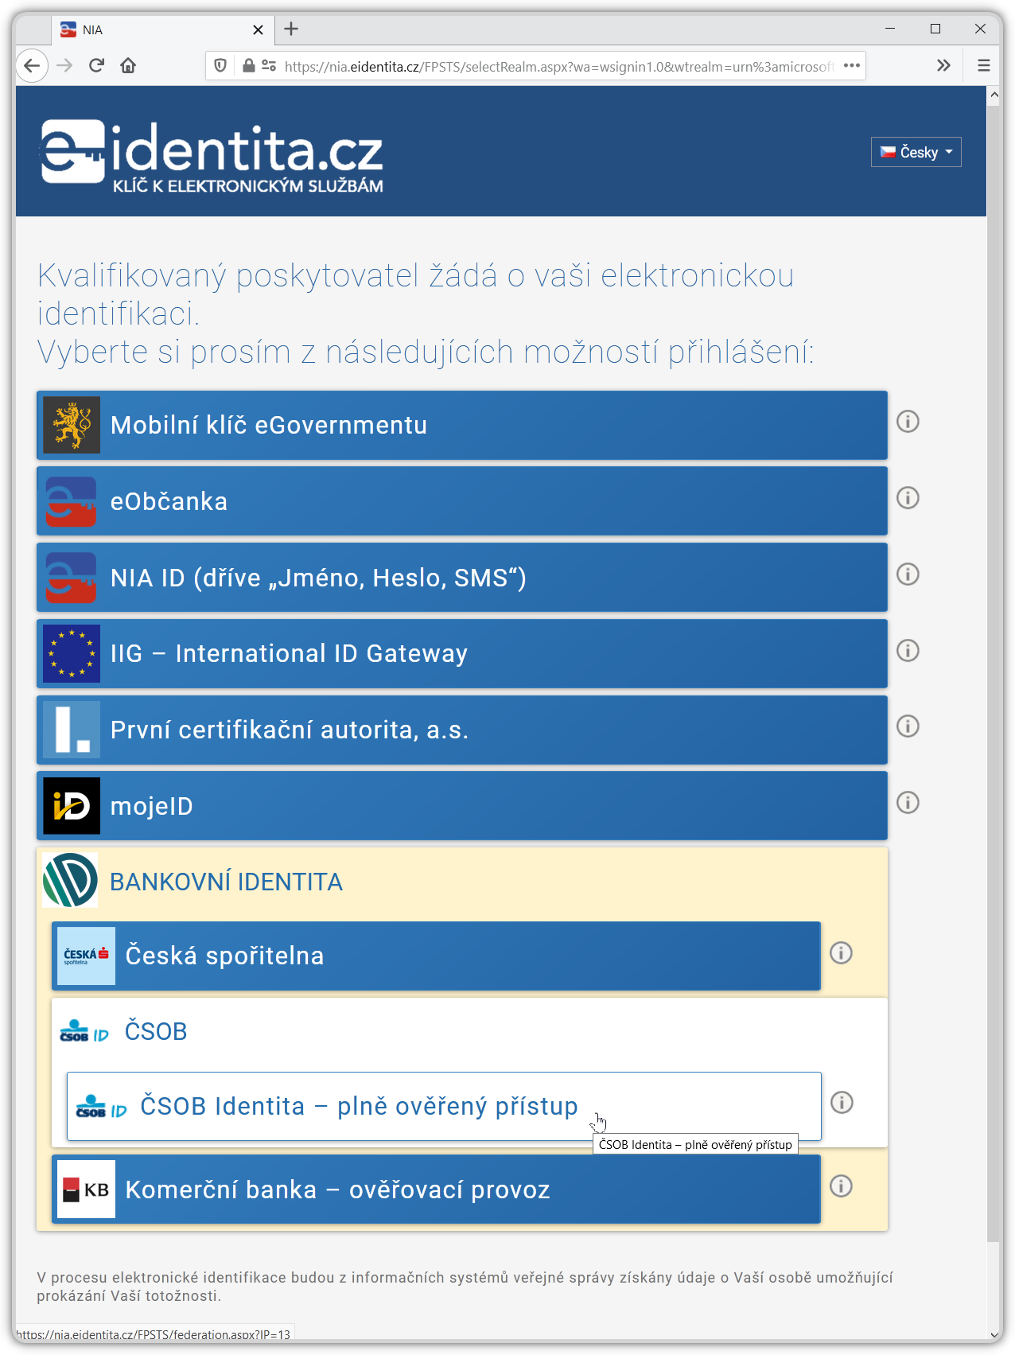Image resolution: width=1015 pixels, height=1355 pixels.
Task: Click the browser Back arrow
Action: click(x=32, y=65)
